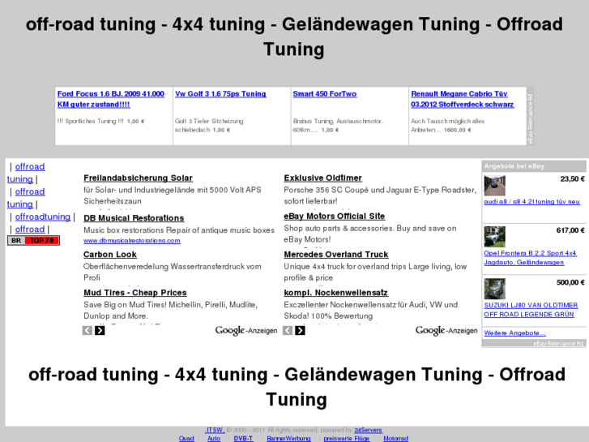Click Opel Frontera B 2.2 Sport 4x4 link
Image resolution: width=589 pixels, height=442 pixels.
(530, 258)
